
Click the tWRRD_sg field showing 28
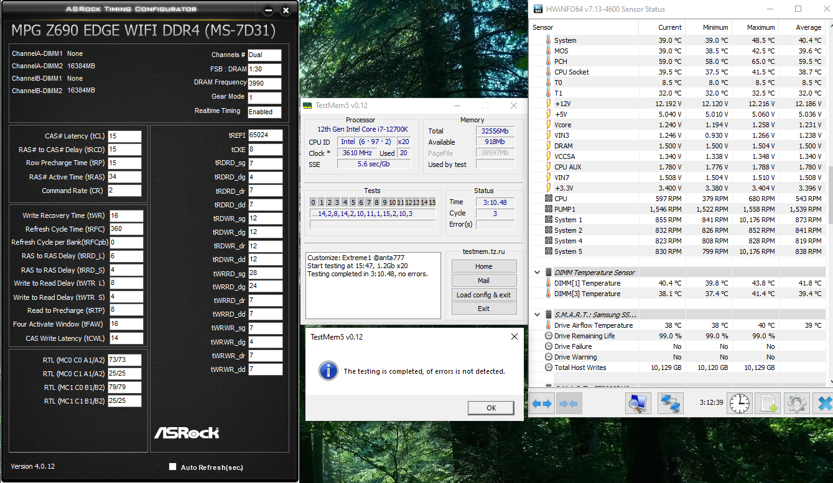[x=266, y=273]
